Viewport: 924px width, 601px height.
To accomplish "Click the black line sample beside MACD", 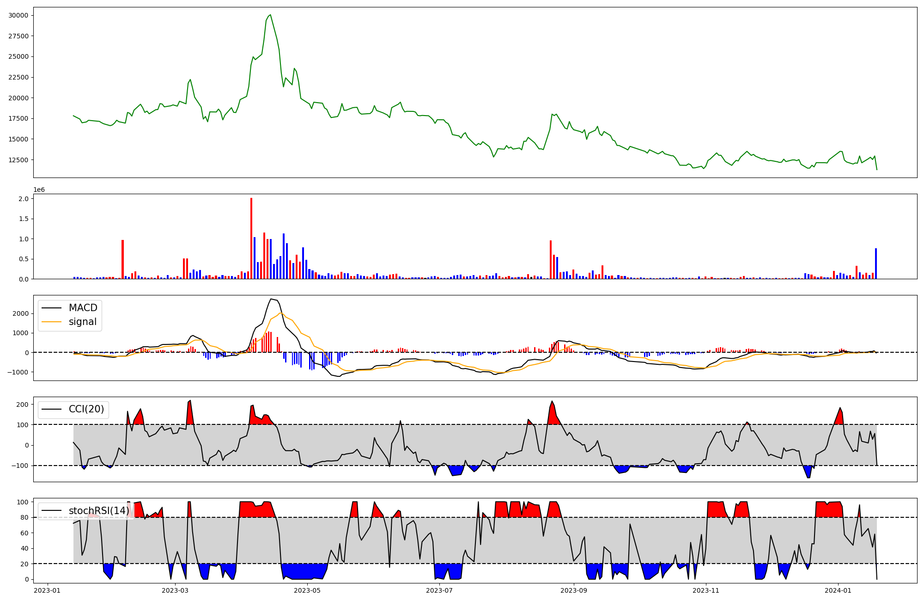I will coord(52,308).
